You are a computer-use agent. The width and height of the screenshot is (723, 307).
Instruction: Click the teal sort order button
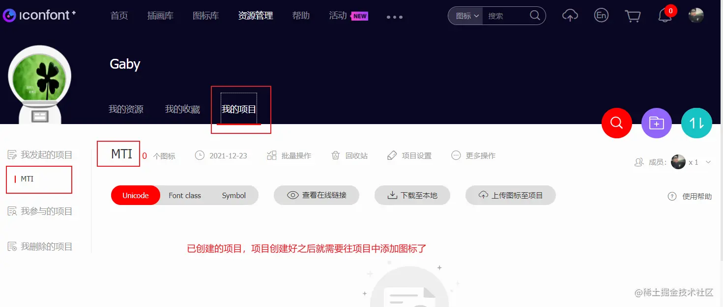696,123
